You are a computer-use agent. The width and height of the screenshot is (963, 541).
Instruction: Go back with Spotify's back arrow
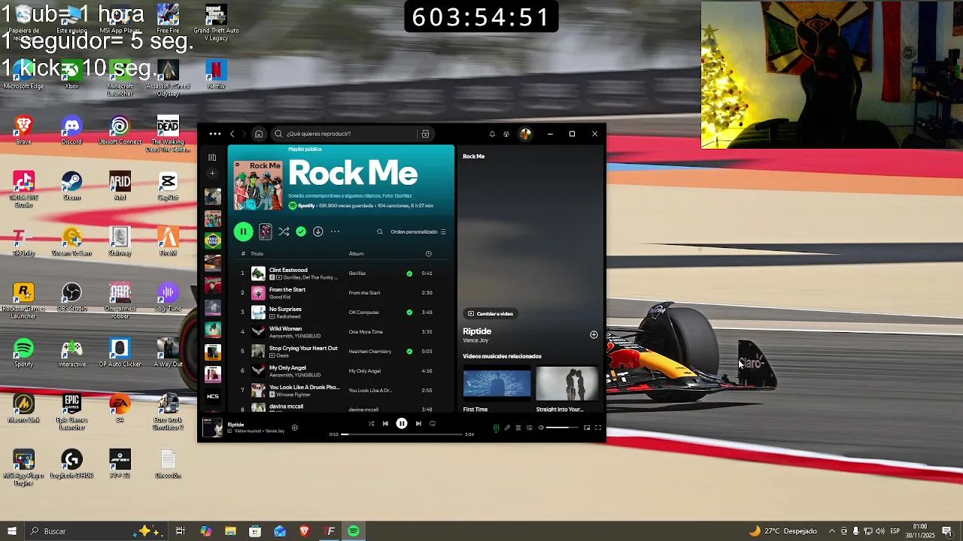pyautogui.click(x=232, y=134)
